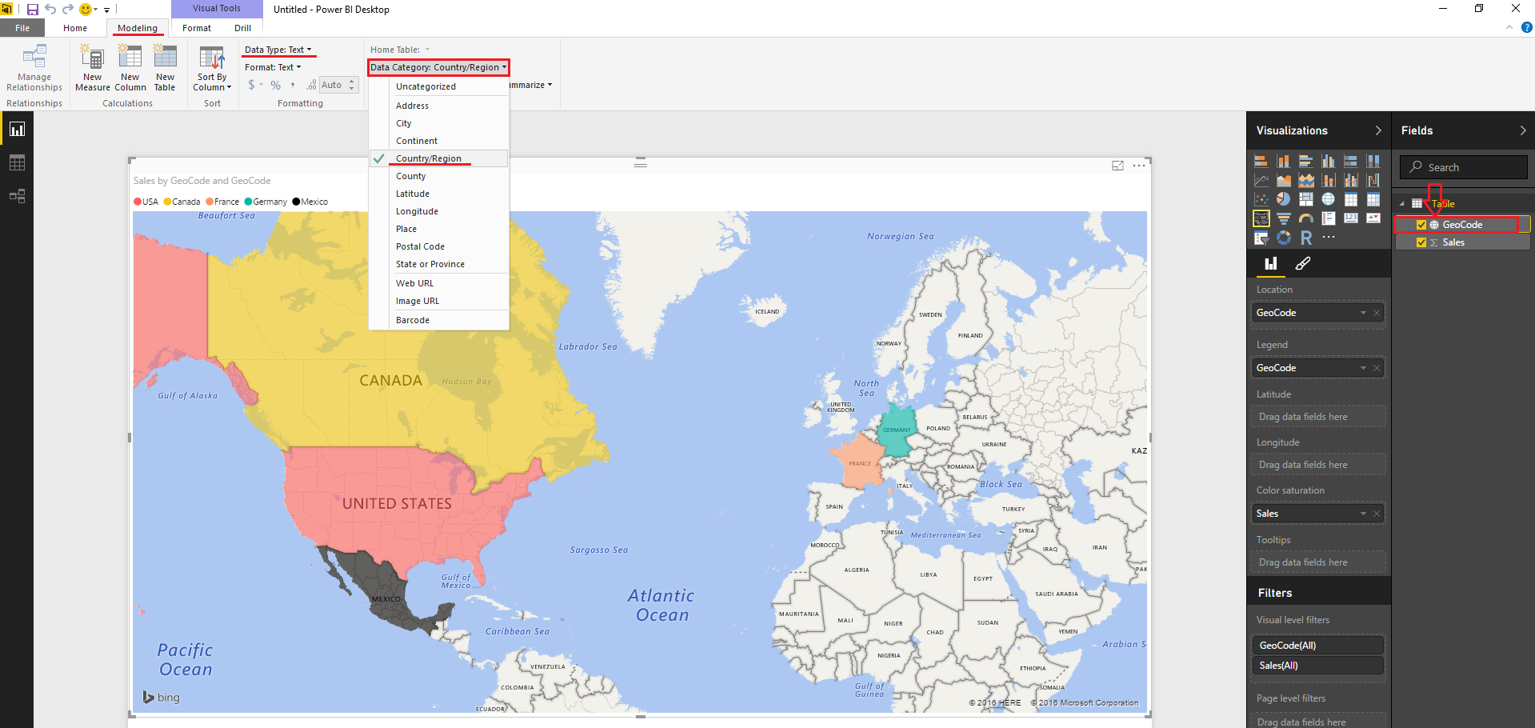Click the Manage Relationships ribbon button

click(x=34, y=68)
